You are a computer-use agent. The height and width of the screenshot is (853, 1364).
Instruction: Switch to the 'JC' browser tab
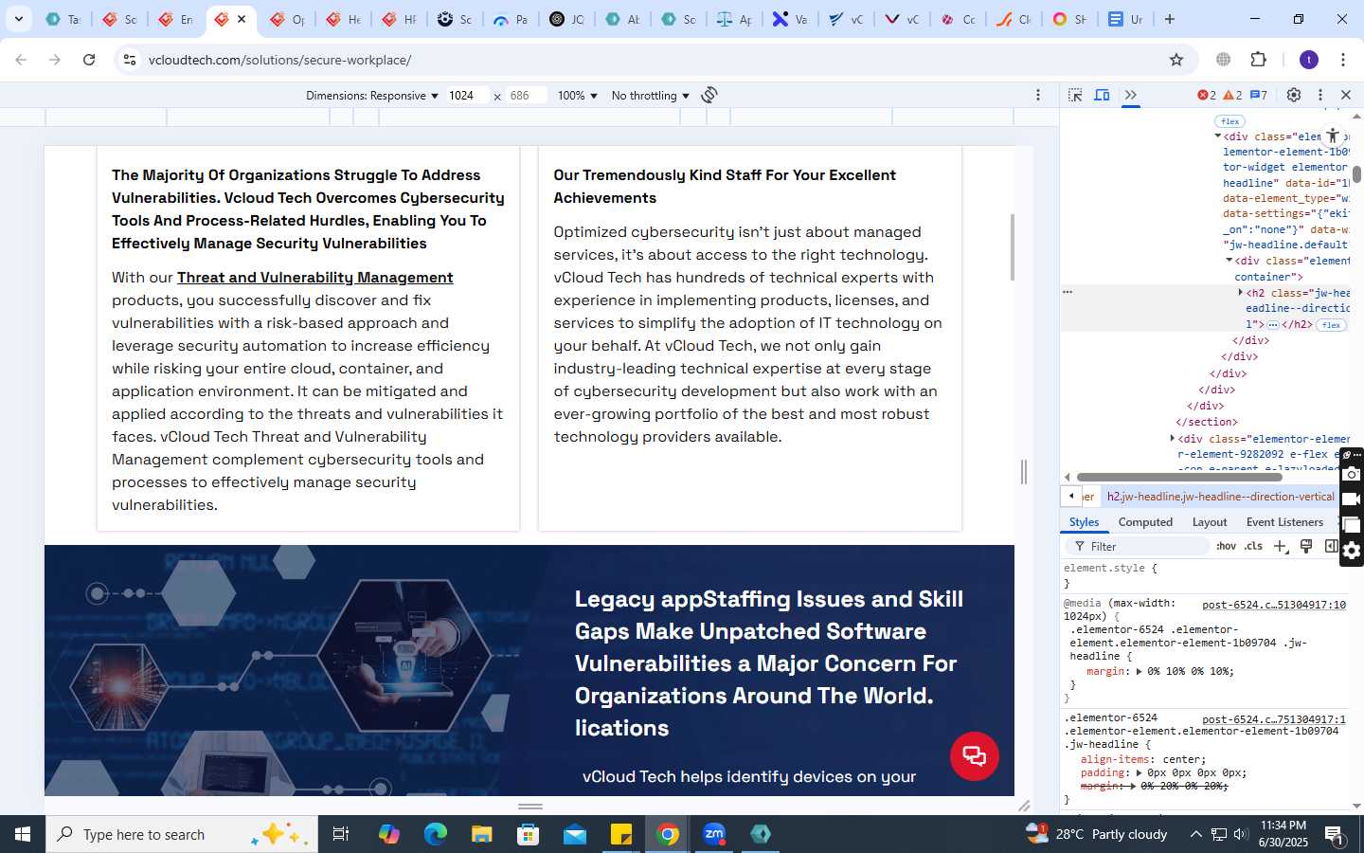click(568, 19)
